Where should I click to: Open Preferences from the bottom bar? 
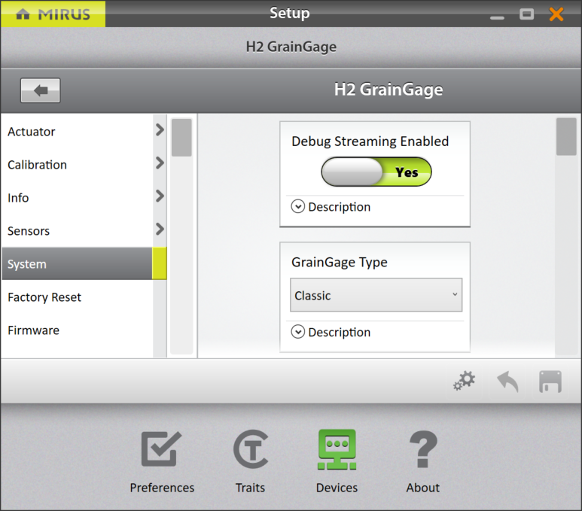[x=162, y=452]
